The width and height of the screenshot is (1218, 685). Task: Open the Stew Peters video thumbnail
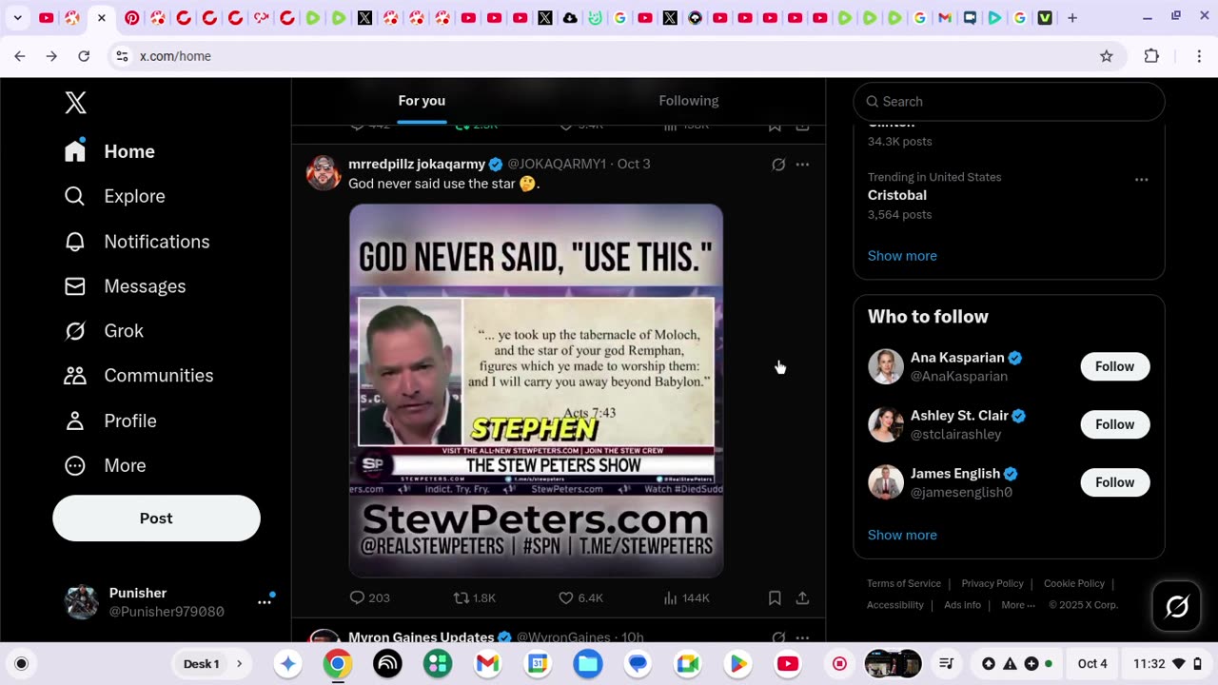tap(536, 390)
